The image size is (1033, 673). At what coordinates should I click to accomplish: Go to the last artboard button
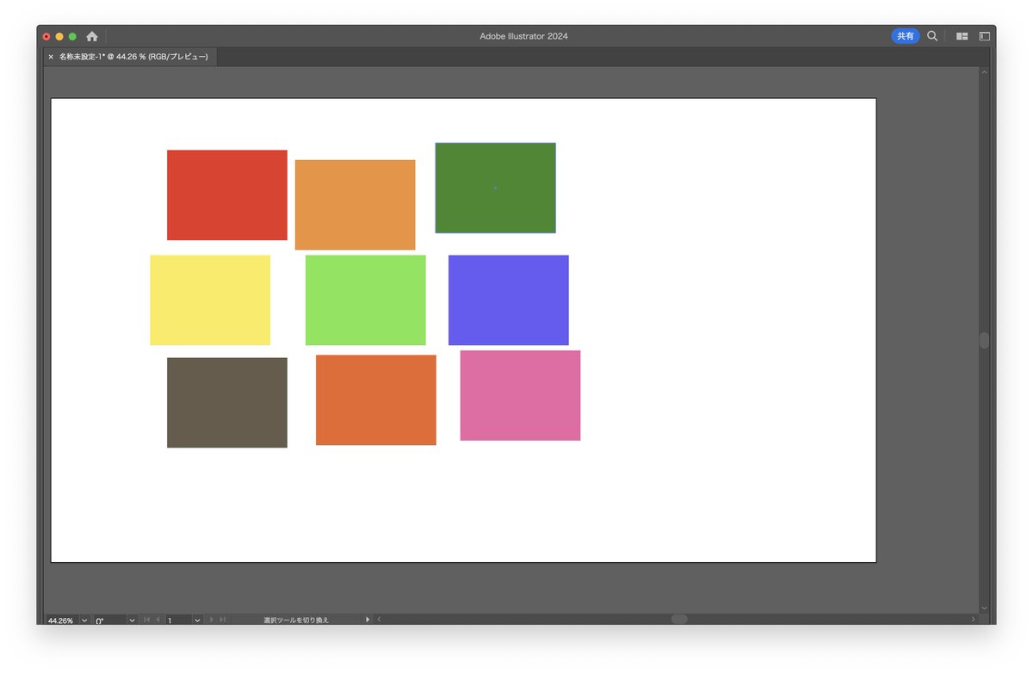[x=223, y=620]
